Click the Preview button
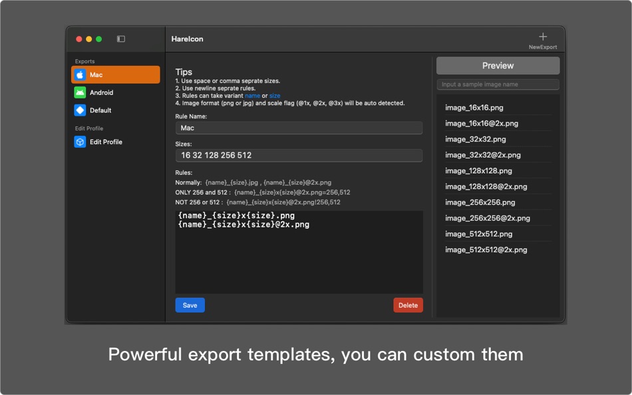 (498, 66)
